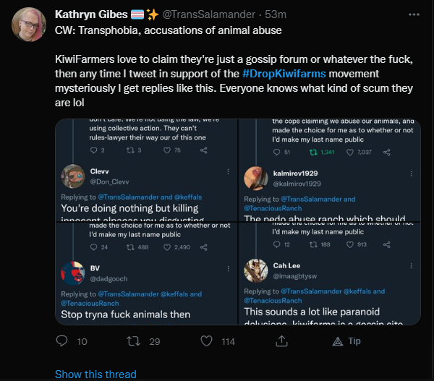Retweet the main tweet with 29 retweets

coord(133,341)
